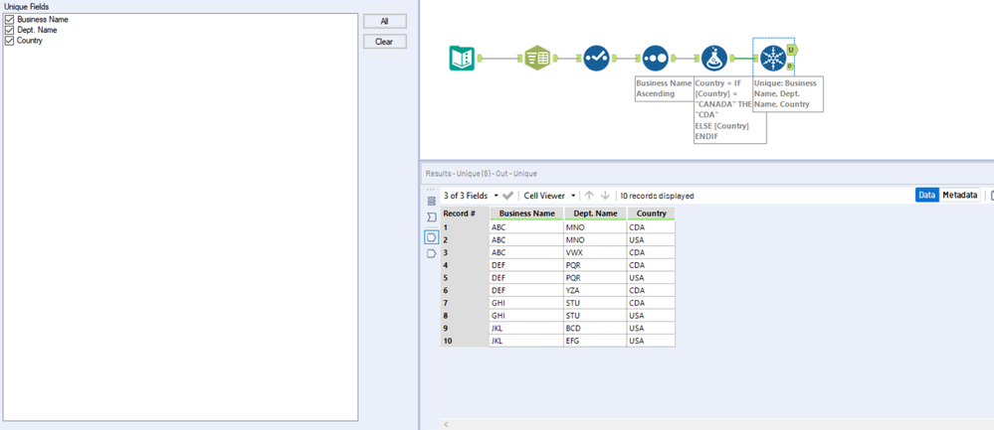Select Country cell CDA in record 4
The image size is (994, 430).
click(x=651, y=264)
